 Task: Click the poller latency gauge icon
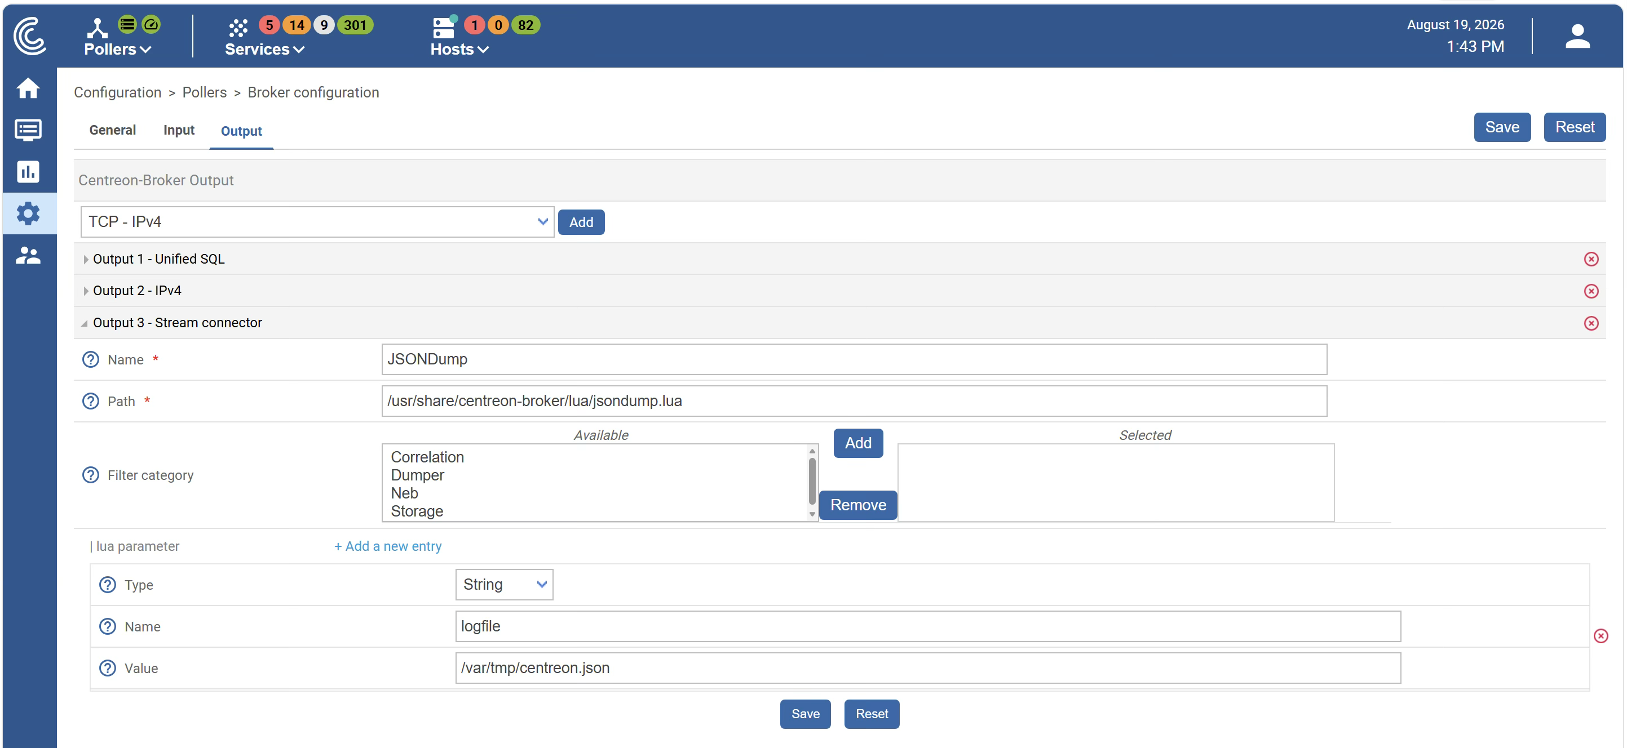point(151,25)
